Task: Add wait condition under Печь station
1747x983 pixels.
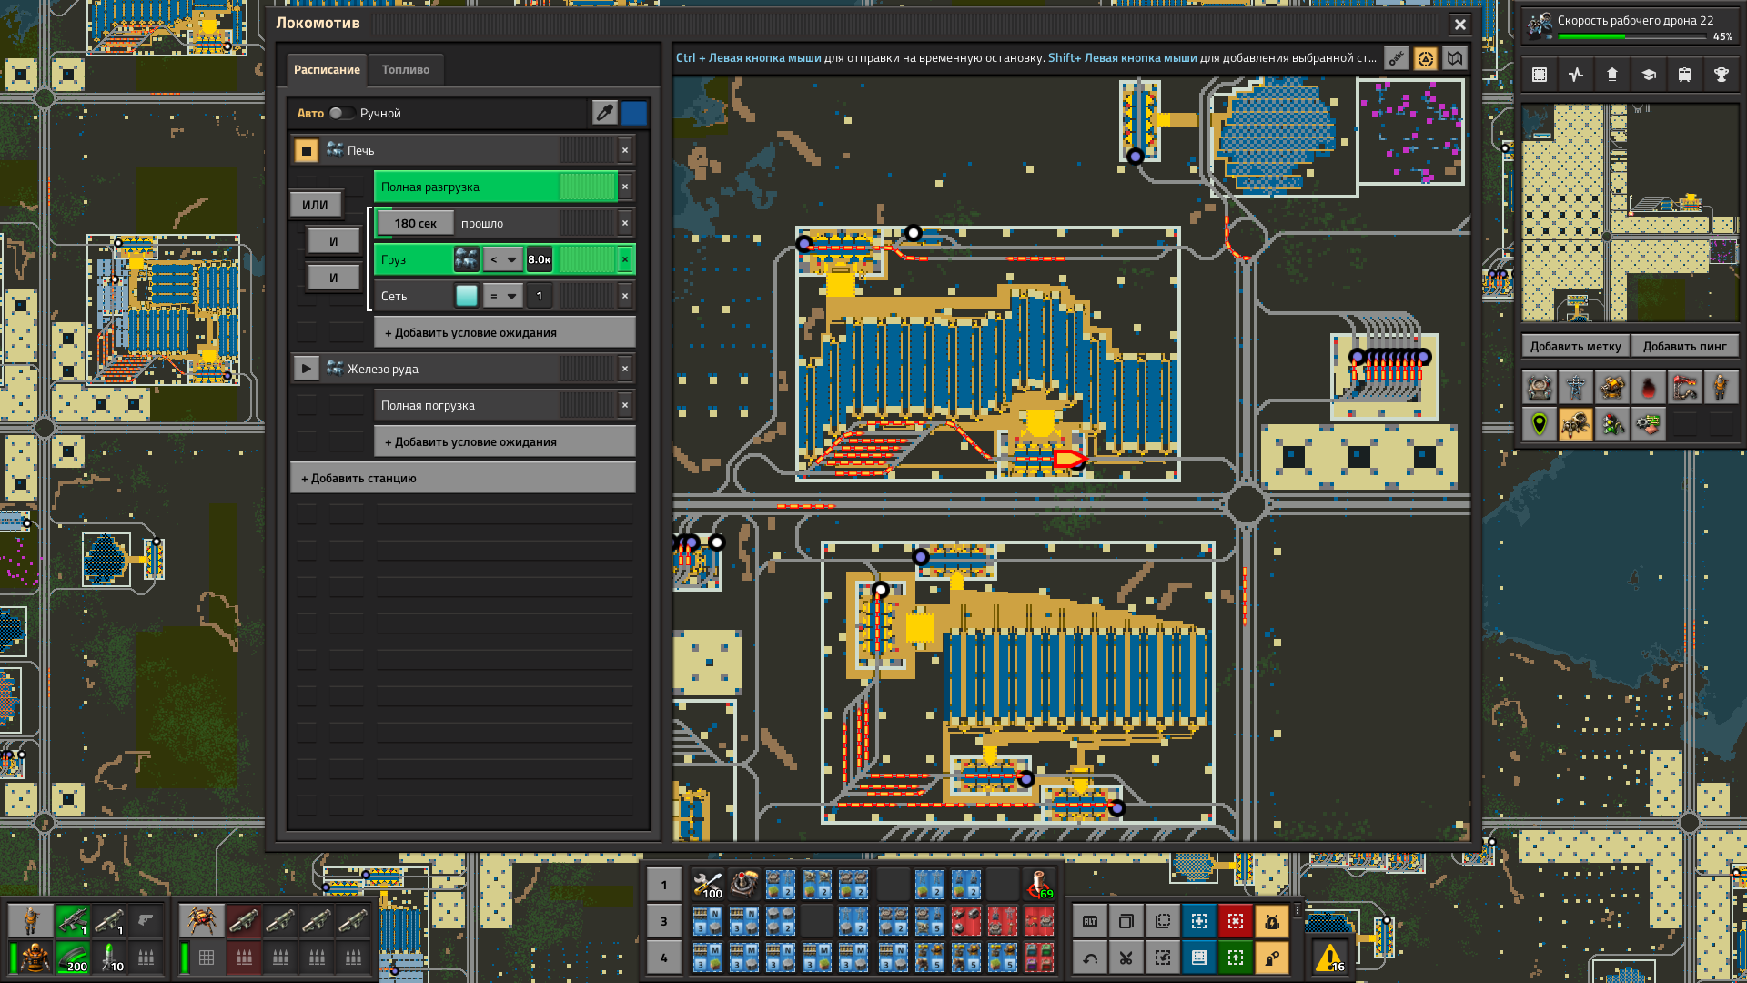Action: [x=505, y=332]
